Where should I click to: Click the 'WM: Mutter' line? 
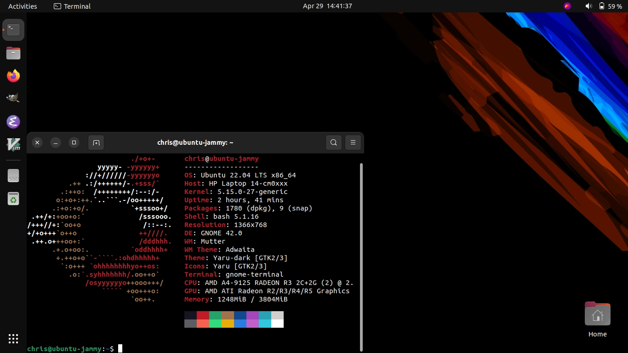(205, 241)
